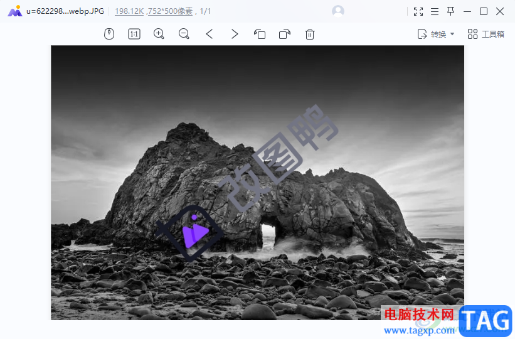Open the hamburger main menu
Screen dimensions: 515x339
[435, 11]
